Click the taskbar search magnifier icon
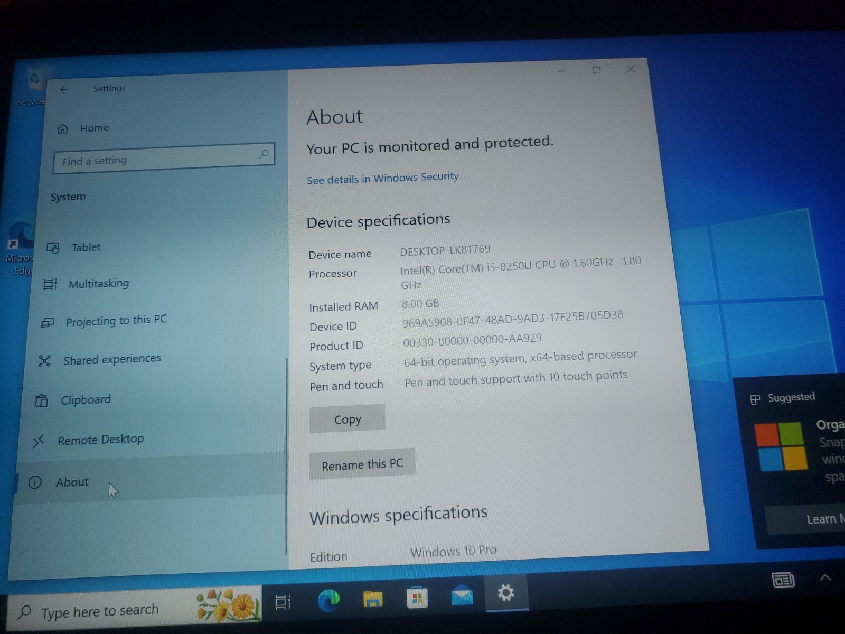The width and height of the screenshot is (845, 634). coord(24,613)
